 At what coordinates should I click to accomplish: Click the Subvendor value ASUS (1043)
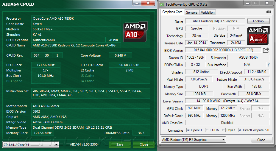click(x=248, y=57)
